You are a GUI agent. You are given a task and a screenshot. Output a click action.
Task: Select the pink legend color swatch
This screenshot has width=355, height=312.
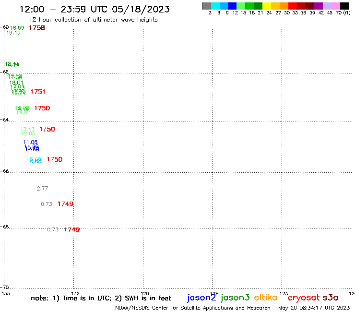point(336,6)
